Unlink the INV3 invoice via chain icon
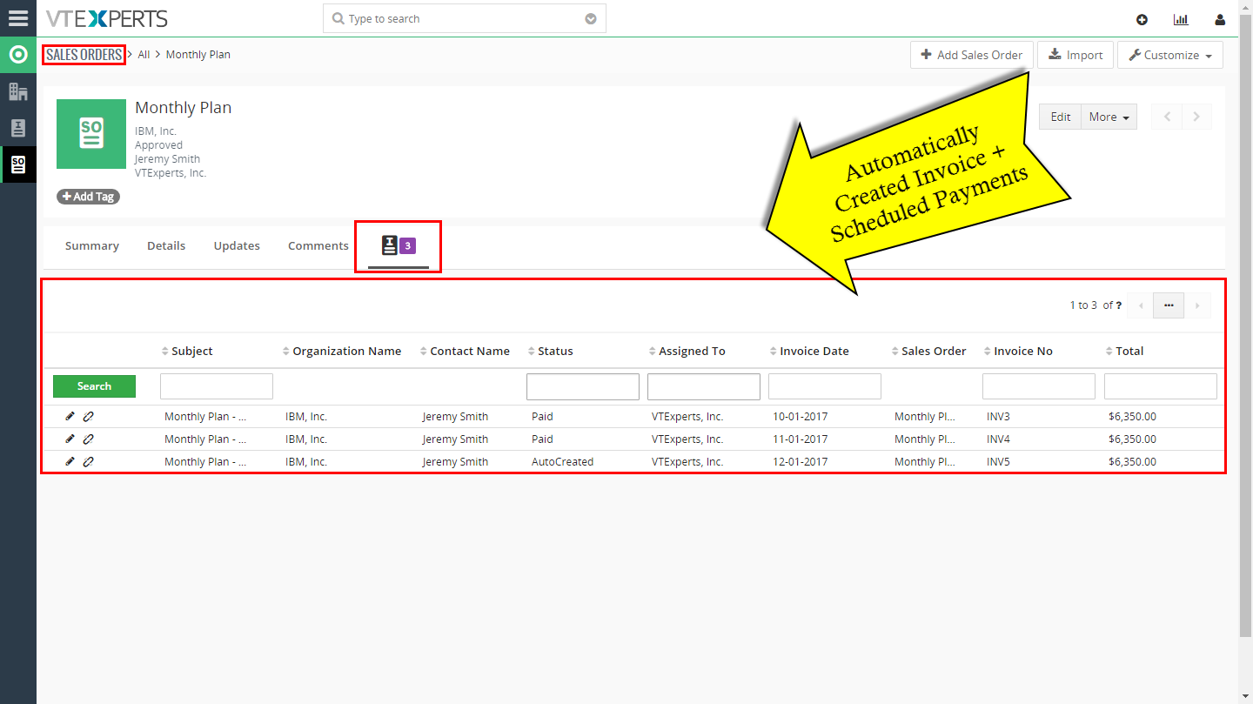 89,416
